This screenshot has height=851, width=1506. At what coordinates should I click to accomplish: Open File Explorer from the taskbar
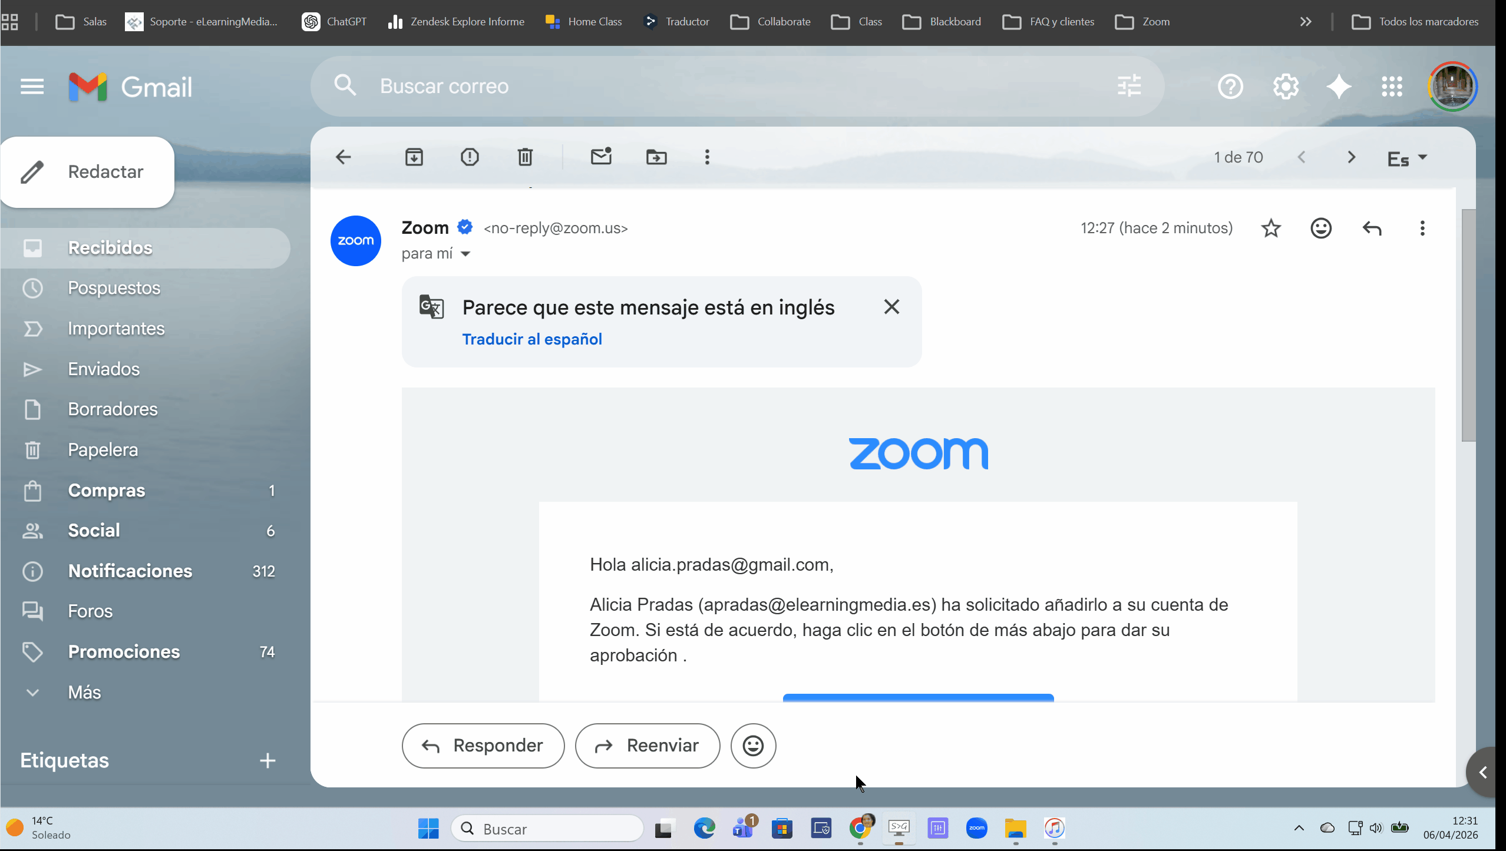click(x=1015, y=829)
